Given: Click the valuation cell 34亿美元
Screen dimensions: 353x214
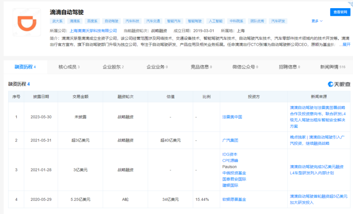Looking at the screenshot, I should [x=170, y=200].
